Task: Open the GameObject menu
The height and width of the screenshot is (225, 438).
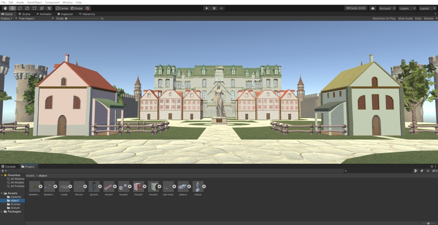Action: tap(35, 2)
